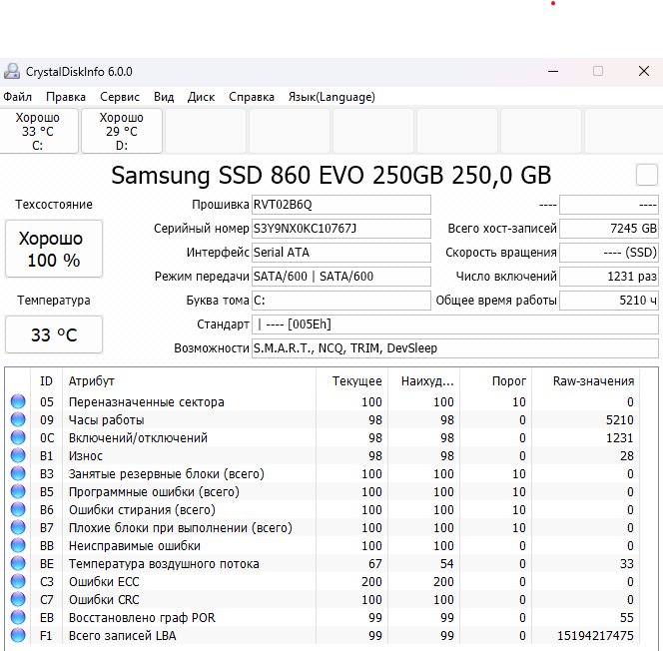
Task: Open the Язык(Language) menu
Action: click(x=331, y=97)
